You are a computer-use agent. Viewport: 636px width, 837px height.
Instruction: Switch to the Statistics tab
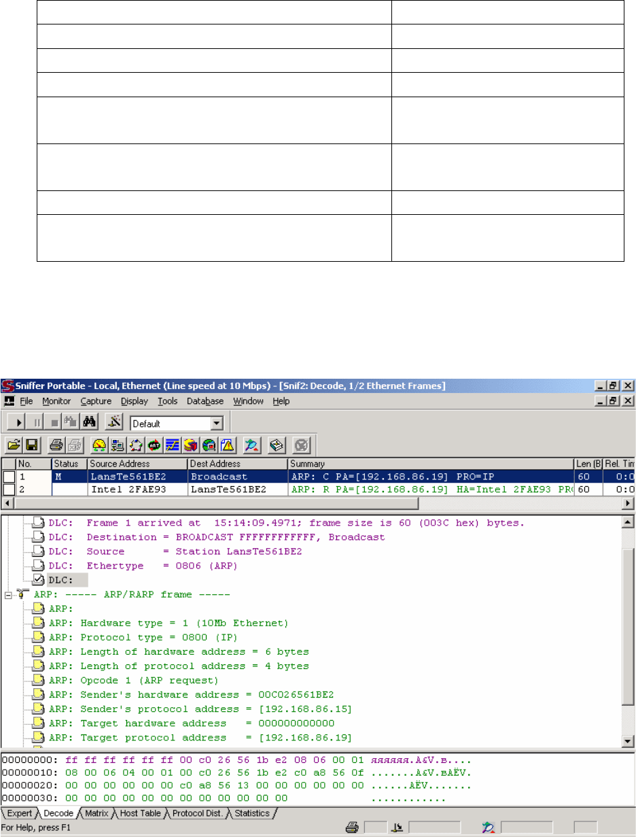(252, 813)
